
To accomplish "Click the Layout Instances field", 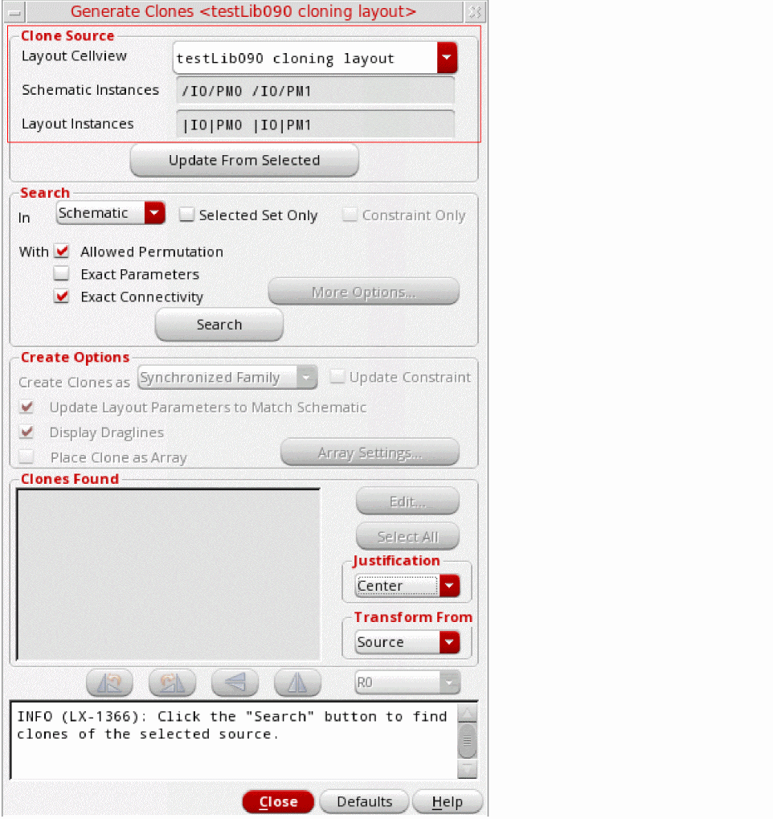I will [x=316, y=125].
